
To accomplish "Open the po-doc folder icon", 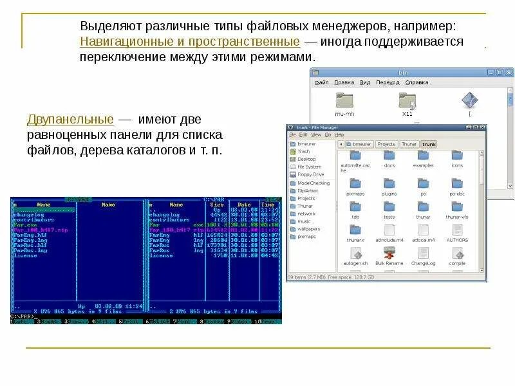I will click(x=457, y=184).
